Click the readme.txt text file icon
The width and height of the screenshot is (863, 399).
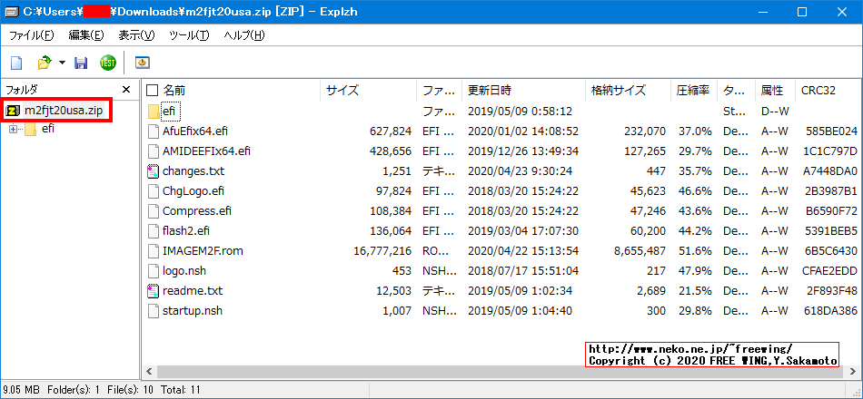154,291
